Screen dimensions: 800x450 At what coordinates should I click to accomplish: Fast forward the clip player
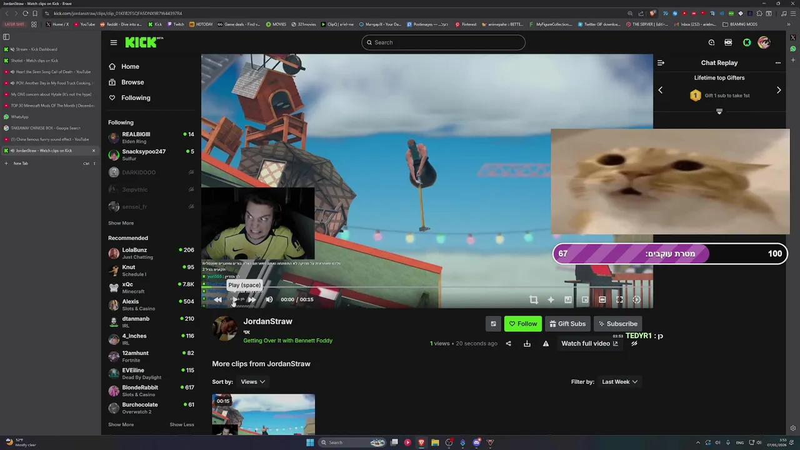(252, 299)
